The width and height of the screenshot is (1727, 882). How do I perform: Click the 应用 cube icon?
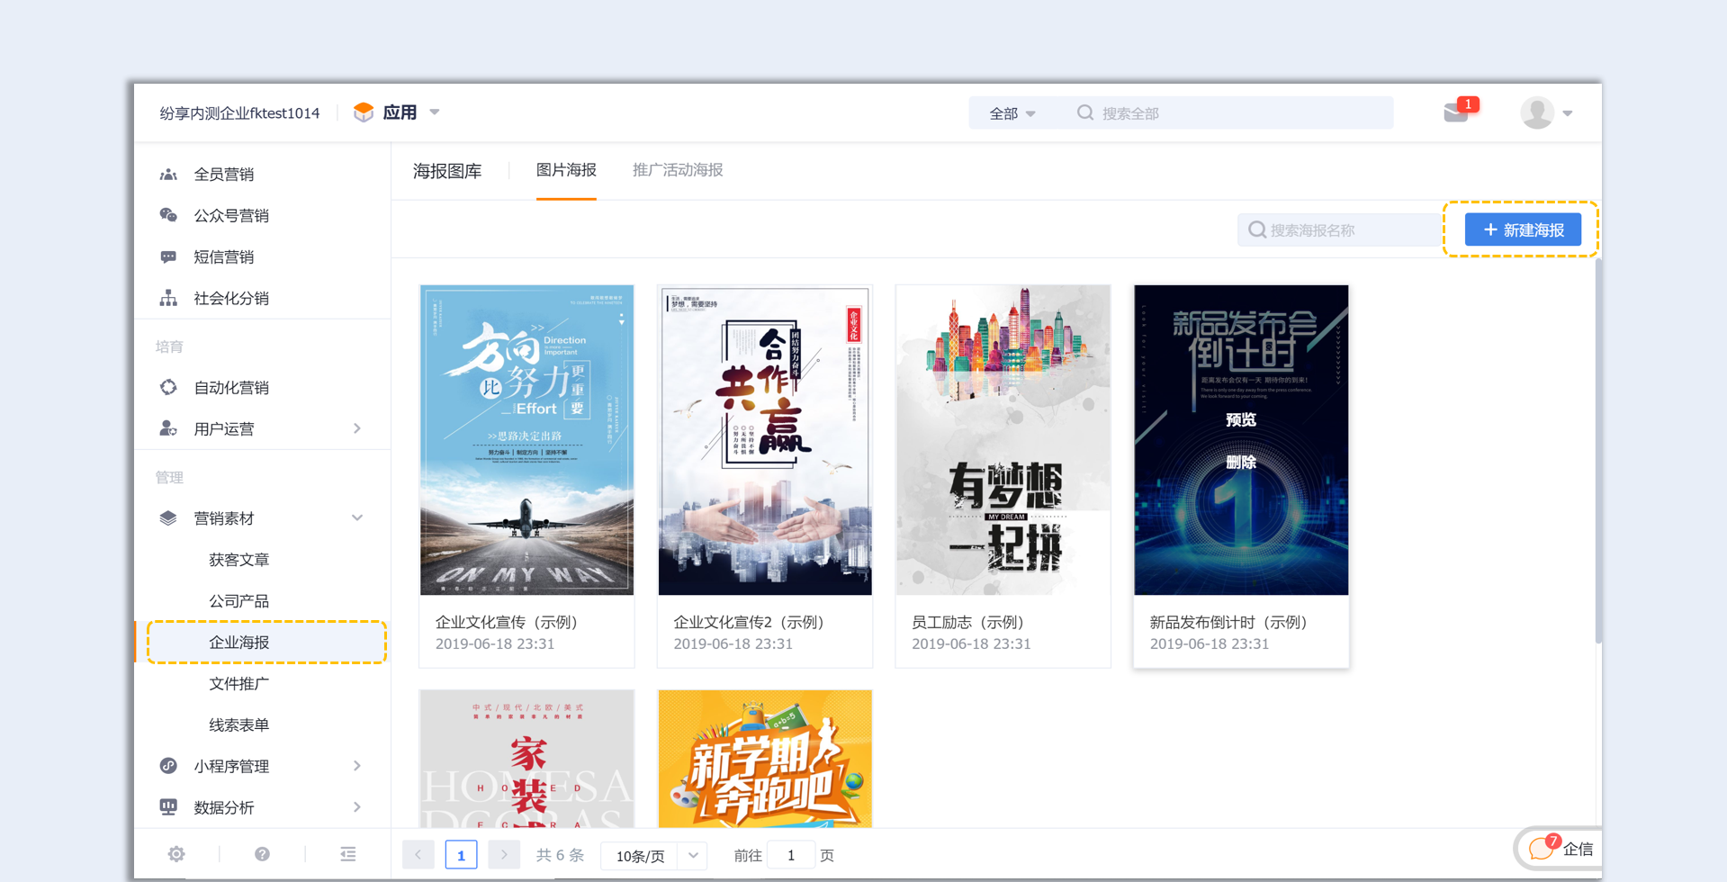(x=364, y=112)
